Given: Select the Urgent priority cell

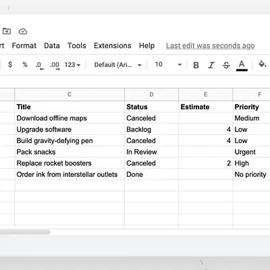Looking at the screenshot, I should (x=251, y=152).
